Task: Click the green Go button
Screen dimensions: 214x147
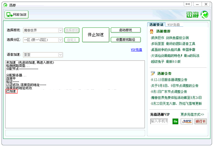Action: (175, 121)
